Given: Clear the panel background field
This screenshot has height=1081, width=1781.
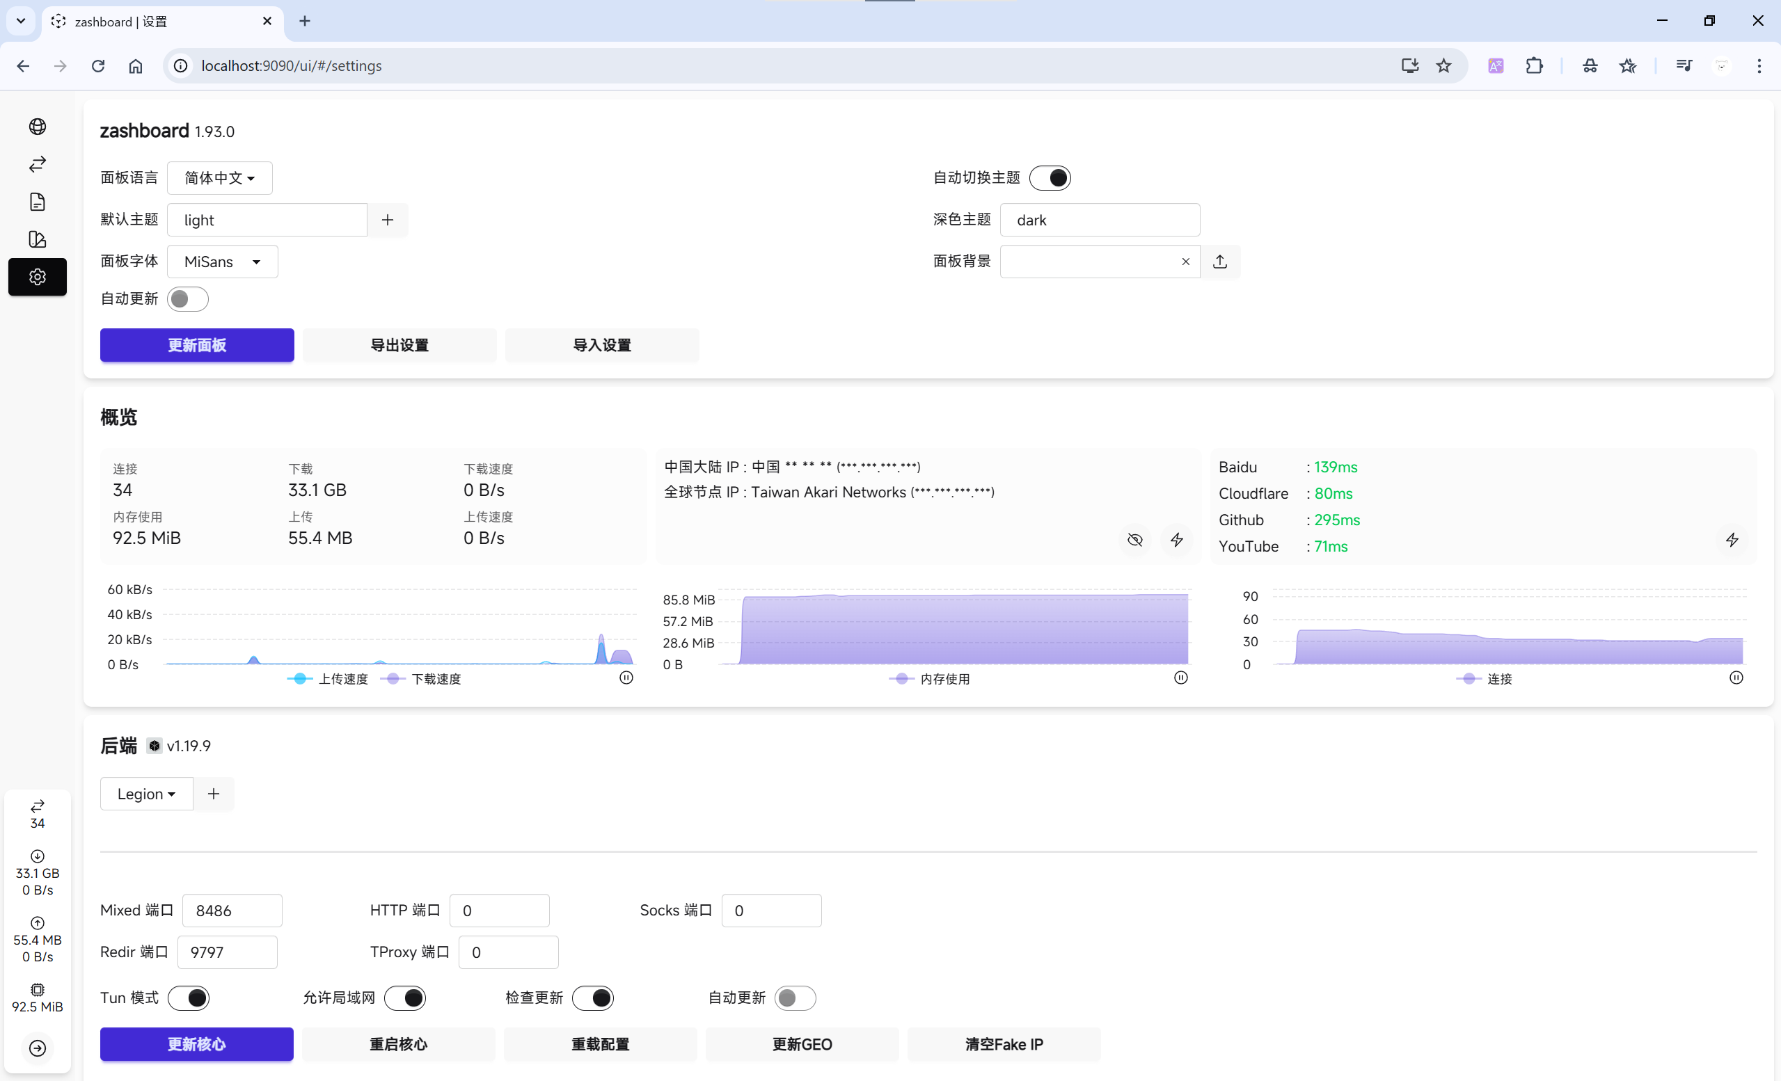Looking at the screenshot, I should (1185, 262).
